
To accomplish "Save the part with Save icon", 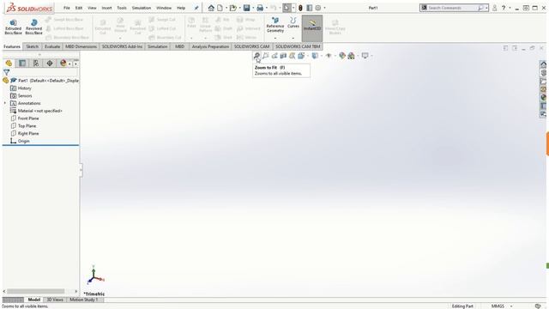I will (x=246, y=8).
